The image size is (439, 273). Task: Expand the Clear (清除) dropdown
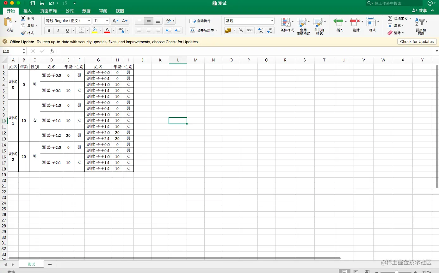pos(403,33)
